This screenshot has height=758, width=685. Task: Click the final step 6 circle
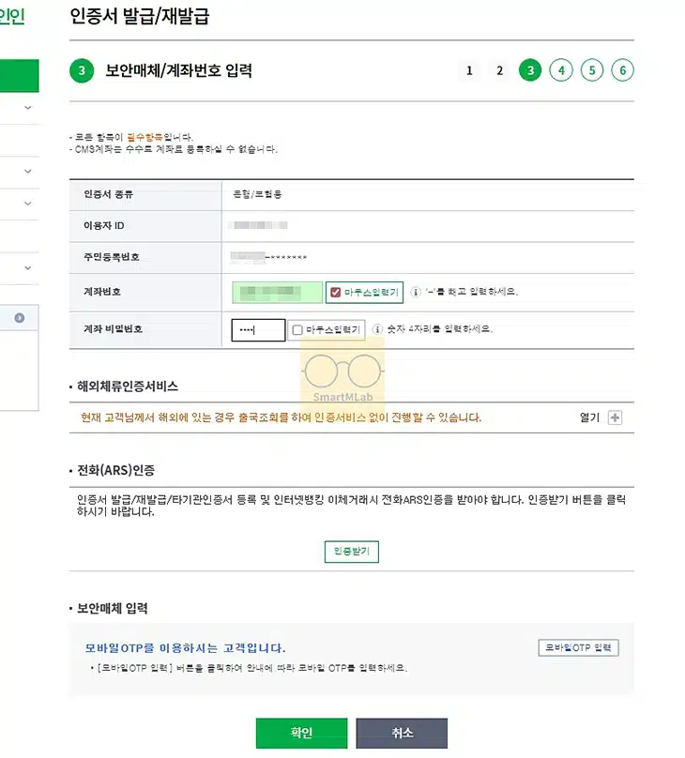623,70
